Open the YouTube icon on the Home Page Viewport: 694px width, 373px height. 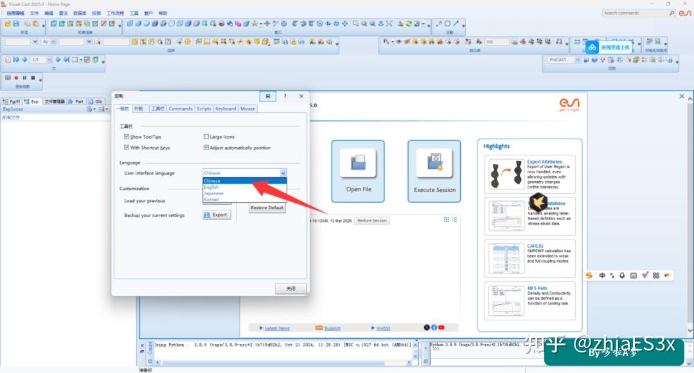point(441,327)
